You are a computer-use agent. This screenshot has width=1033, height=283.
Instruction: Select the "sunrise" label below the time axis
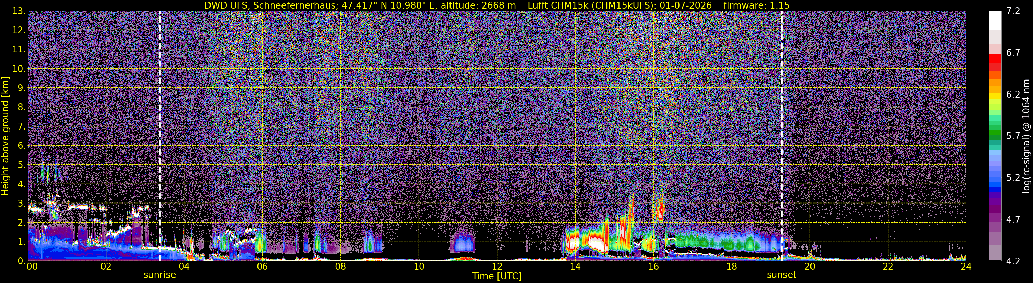[160, 275]
